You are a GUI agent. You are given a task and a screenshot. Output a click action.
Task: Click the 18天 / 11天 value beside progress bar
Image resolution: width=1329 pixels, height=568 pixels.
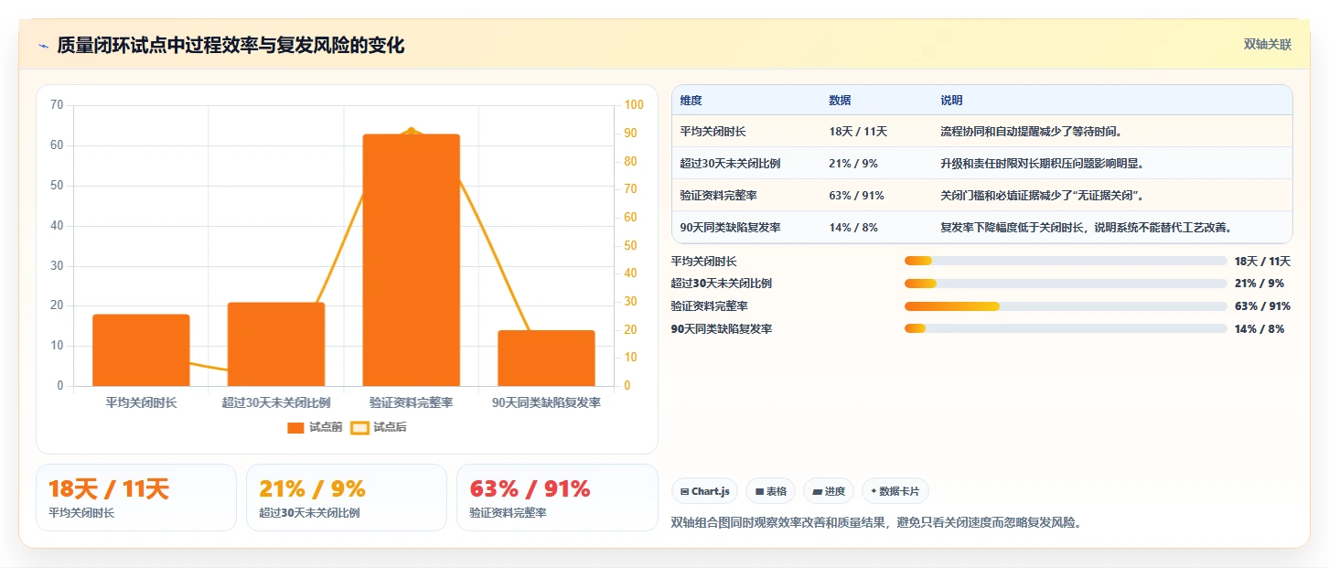click(x=1262, y=261)
